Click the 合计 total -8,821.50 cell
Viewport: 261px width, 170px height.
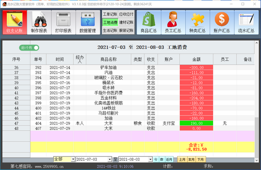[197, 147]
